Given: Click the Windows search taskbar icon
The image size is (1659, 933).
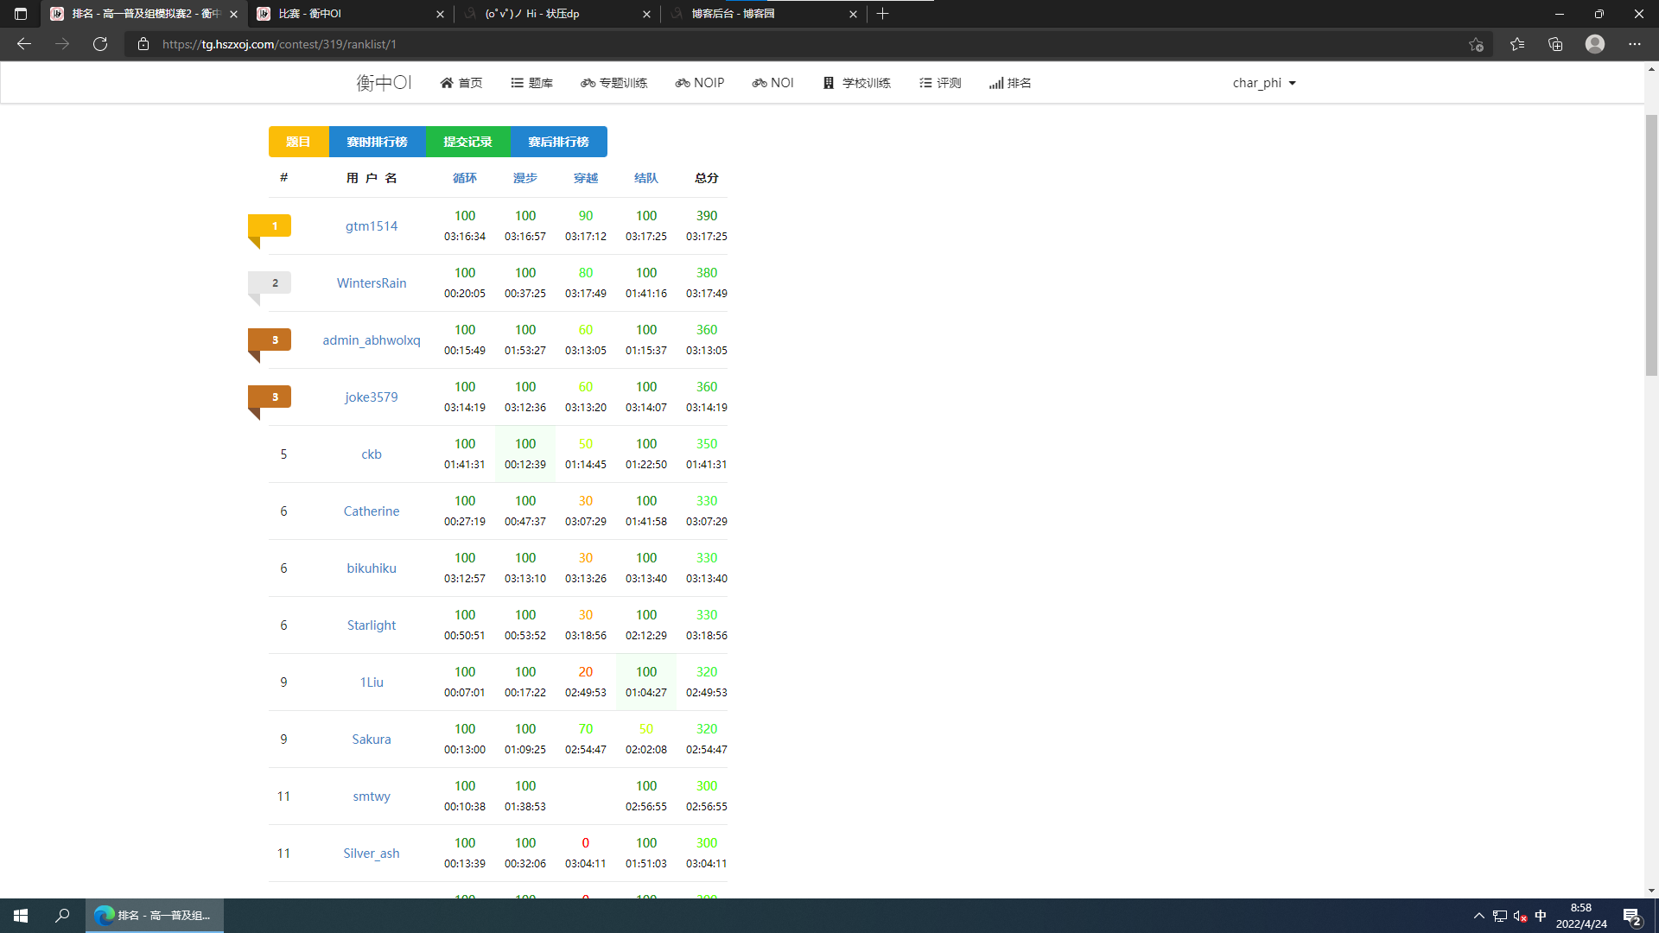Looking at the screenshot, I should 62,916.
